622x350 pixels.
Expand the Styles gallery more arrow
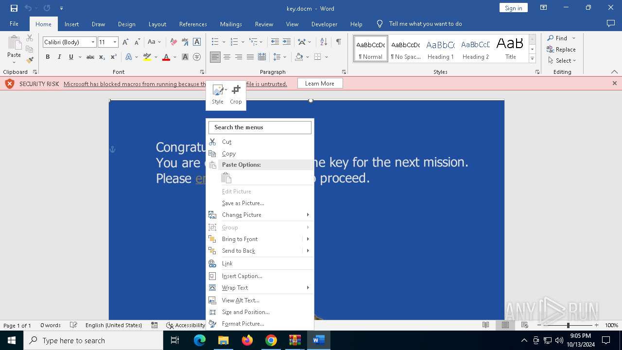point(533,59)
